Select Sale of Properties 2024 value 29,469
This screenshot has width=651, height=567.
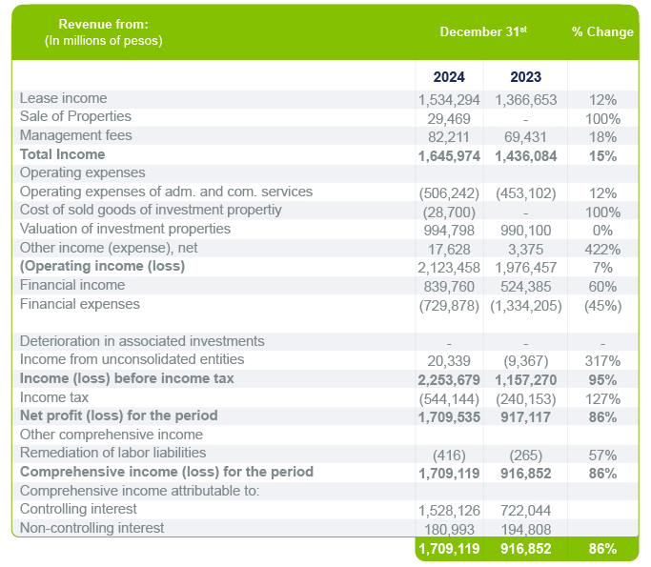[x=449, y=117]
